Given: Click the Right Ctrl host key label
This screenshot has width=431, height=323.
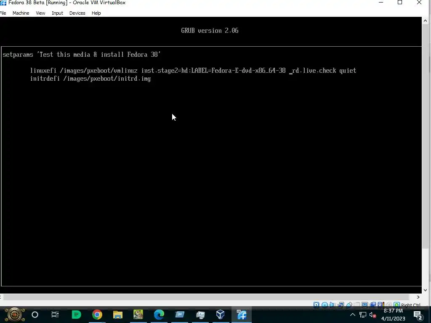Looking at the screenshot, I should (x=411, y=305).
